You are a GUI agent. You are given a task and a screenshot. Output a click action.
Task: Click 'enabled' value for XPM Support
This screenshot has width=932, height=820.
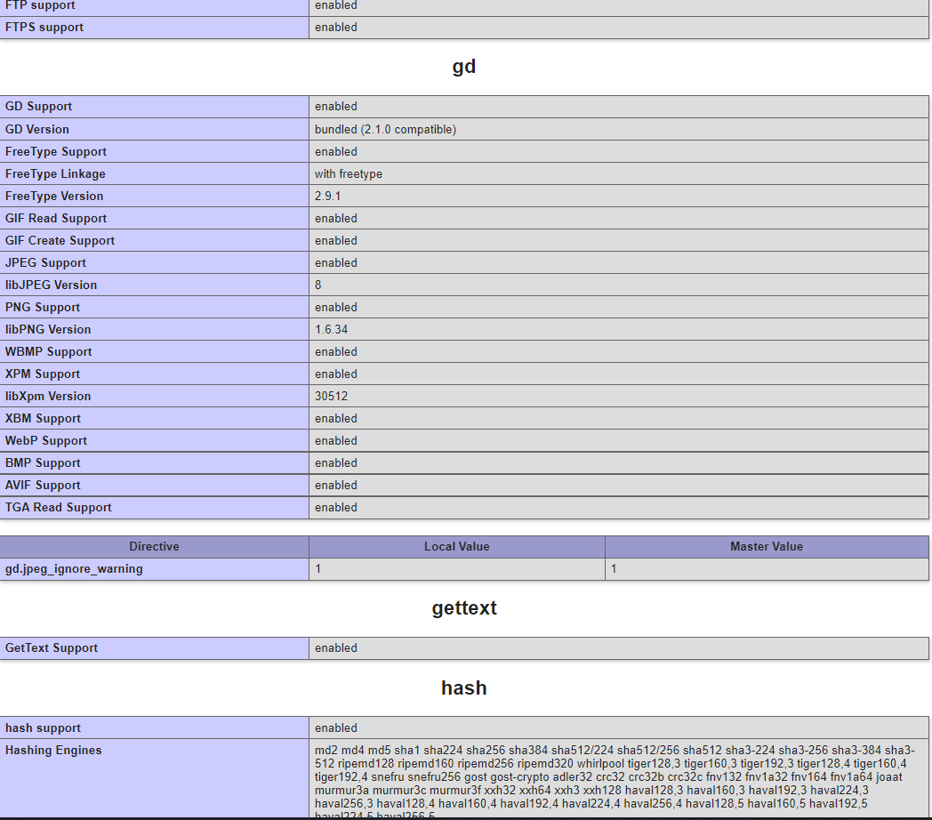(336, 374)
